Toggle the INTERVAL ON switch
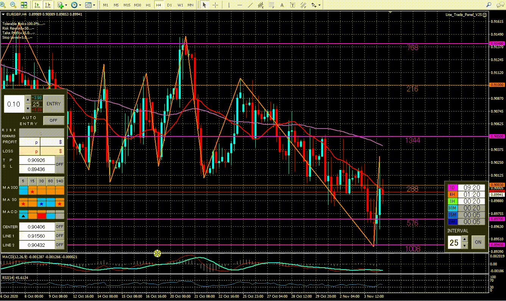The width and height of the screenshot is (506, 301). [478, 242]
